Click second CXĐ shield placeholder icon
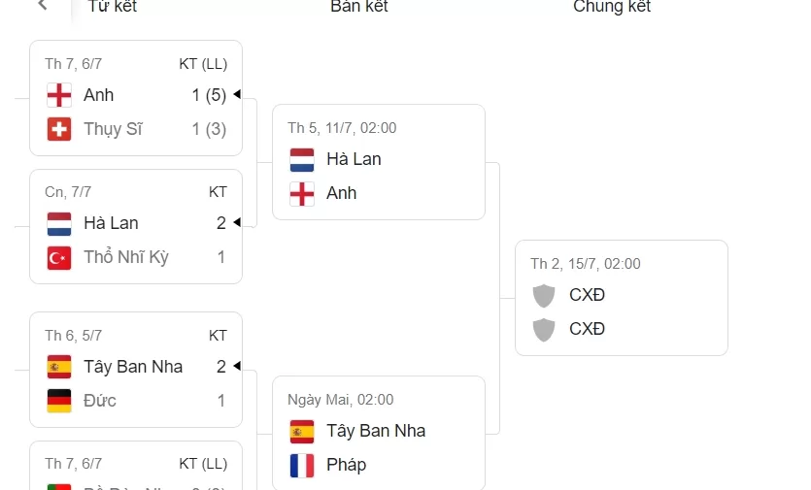The height and width of the screenshot is (490, 811). pos(545,329)
